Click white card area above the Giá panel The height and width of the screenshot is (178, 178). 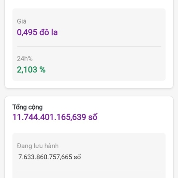89,4
